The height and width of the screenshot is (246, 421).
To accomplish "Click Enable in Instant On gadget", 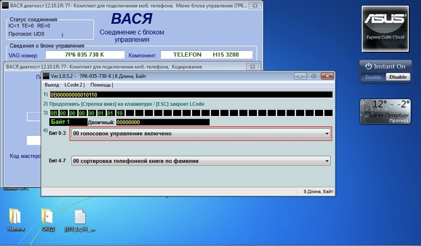I will [373, 77].
